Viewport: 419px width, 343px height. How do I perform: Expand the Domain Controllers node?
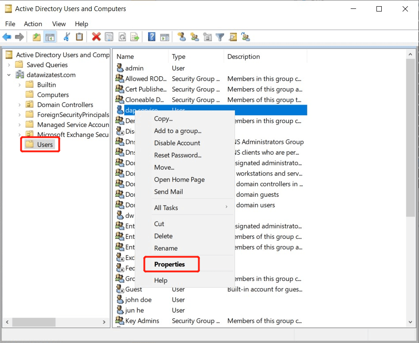point(20,105)
